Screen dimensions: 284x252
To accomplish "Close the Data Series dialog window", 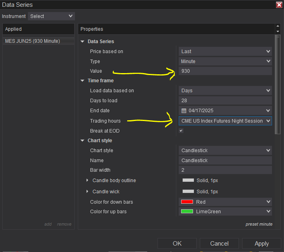I will click(x=279, y=5).
